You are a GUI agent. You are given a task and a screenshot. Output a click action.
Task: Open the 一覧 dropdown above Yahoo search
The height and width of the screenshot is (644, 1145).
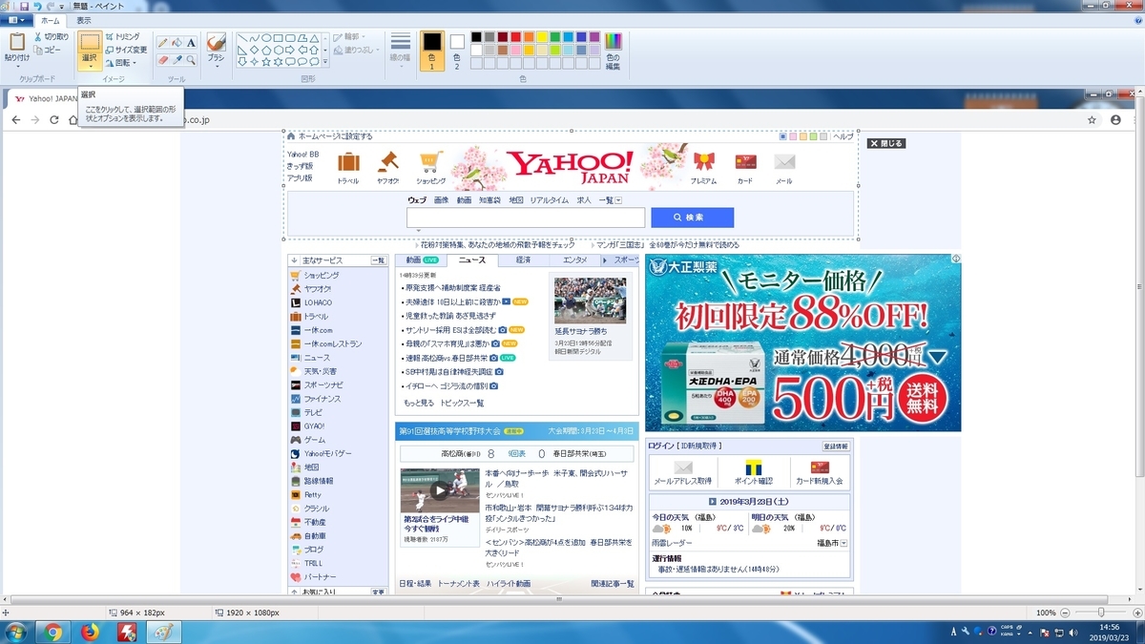click(611, 200)
